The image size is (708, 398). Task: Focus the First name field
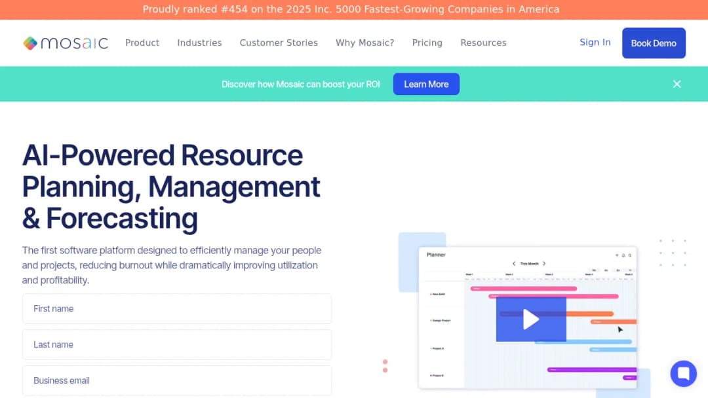(x=177, y=309)
